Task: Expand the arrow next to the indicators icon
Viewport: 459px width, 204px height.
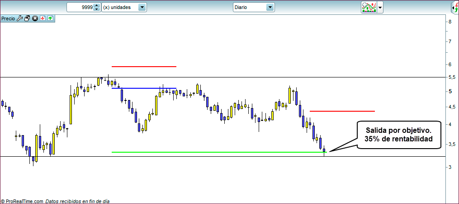Action: 380,8
